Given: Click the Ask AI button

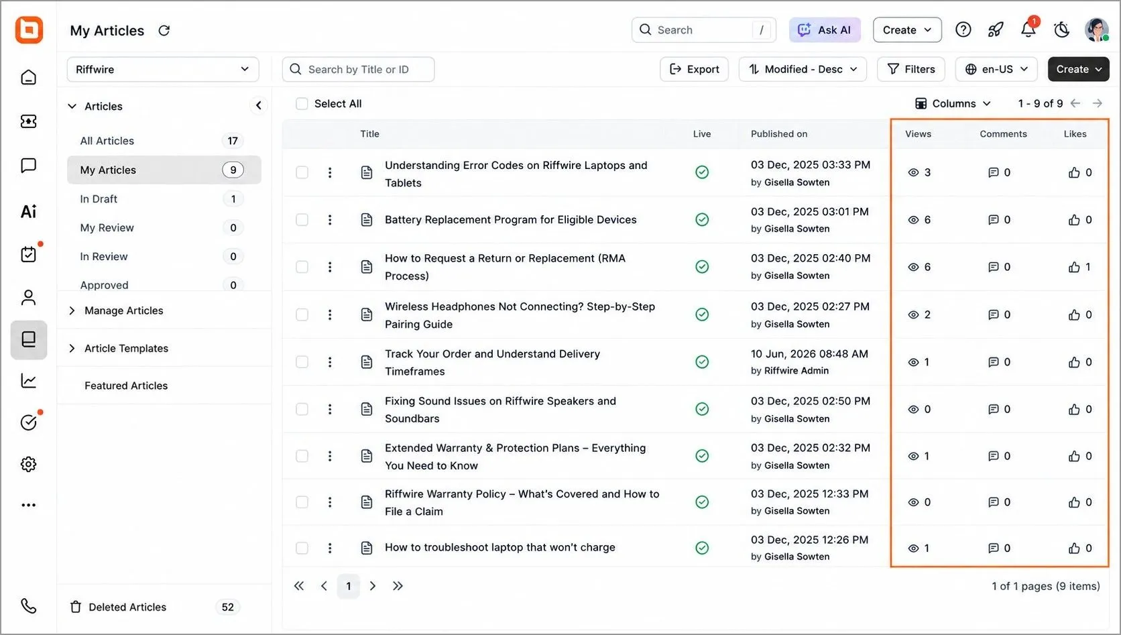Looking at the screenshot, I should pyautogui.click(x=825, y=30).
